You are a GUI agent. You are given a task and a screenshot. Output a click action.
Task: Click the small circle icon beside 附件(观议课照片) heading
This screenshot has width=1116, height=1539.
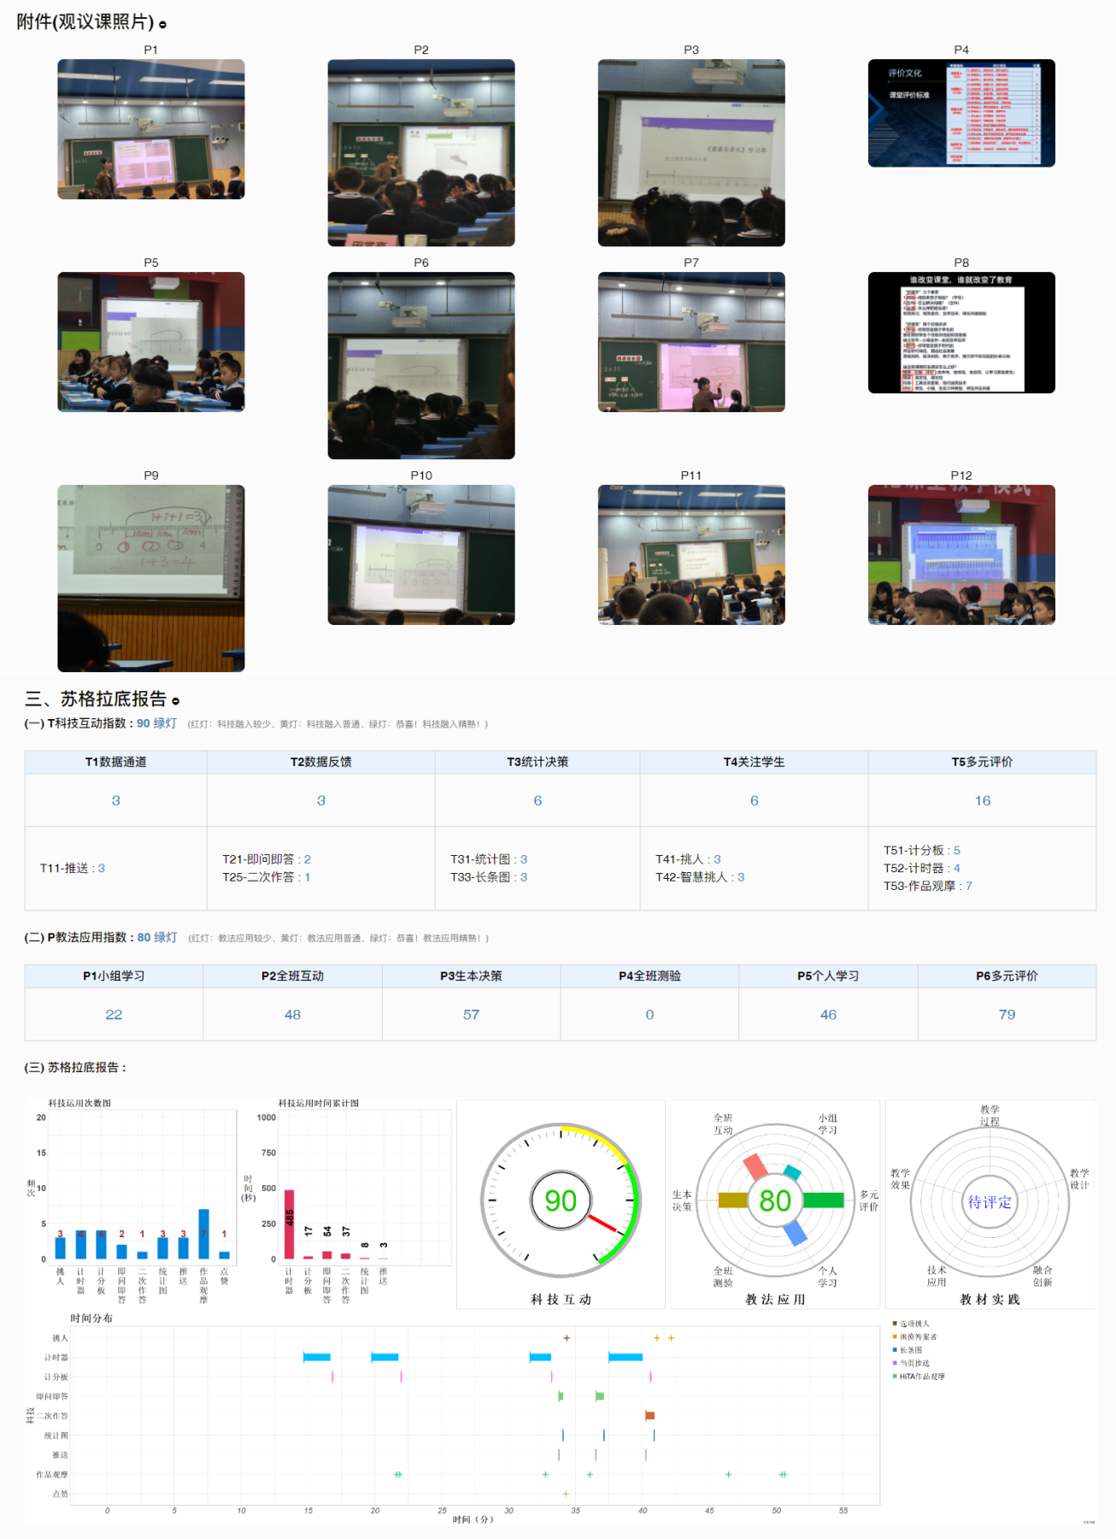click(163, 25)
